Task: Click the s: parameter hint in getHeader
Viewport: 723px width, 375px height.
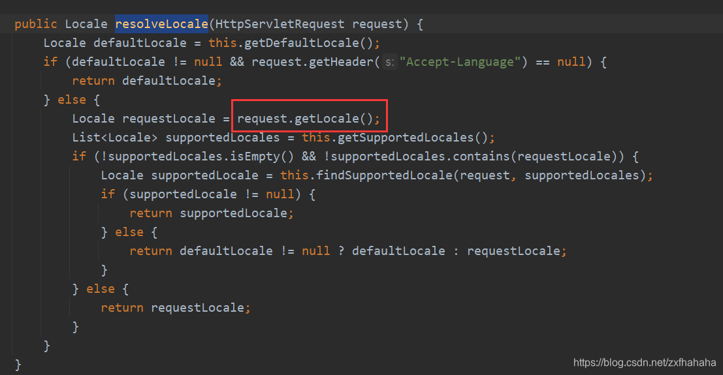Action: (390, 62)
